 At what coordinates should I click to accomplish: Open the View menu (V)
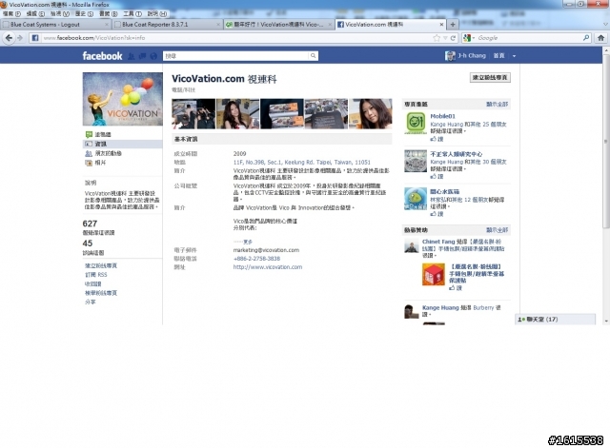[x=60, y=13]
